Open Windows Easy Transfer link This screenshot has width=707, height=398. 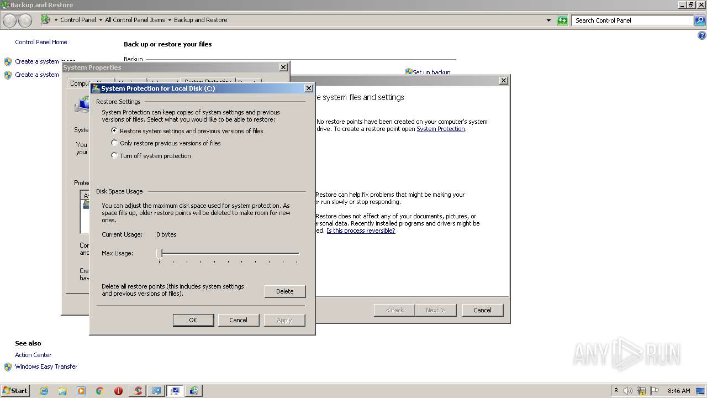coord(46,366)
